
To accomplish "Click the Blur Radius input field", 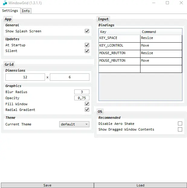I will (82, 92).
